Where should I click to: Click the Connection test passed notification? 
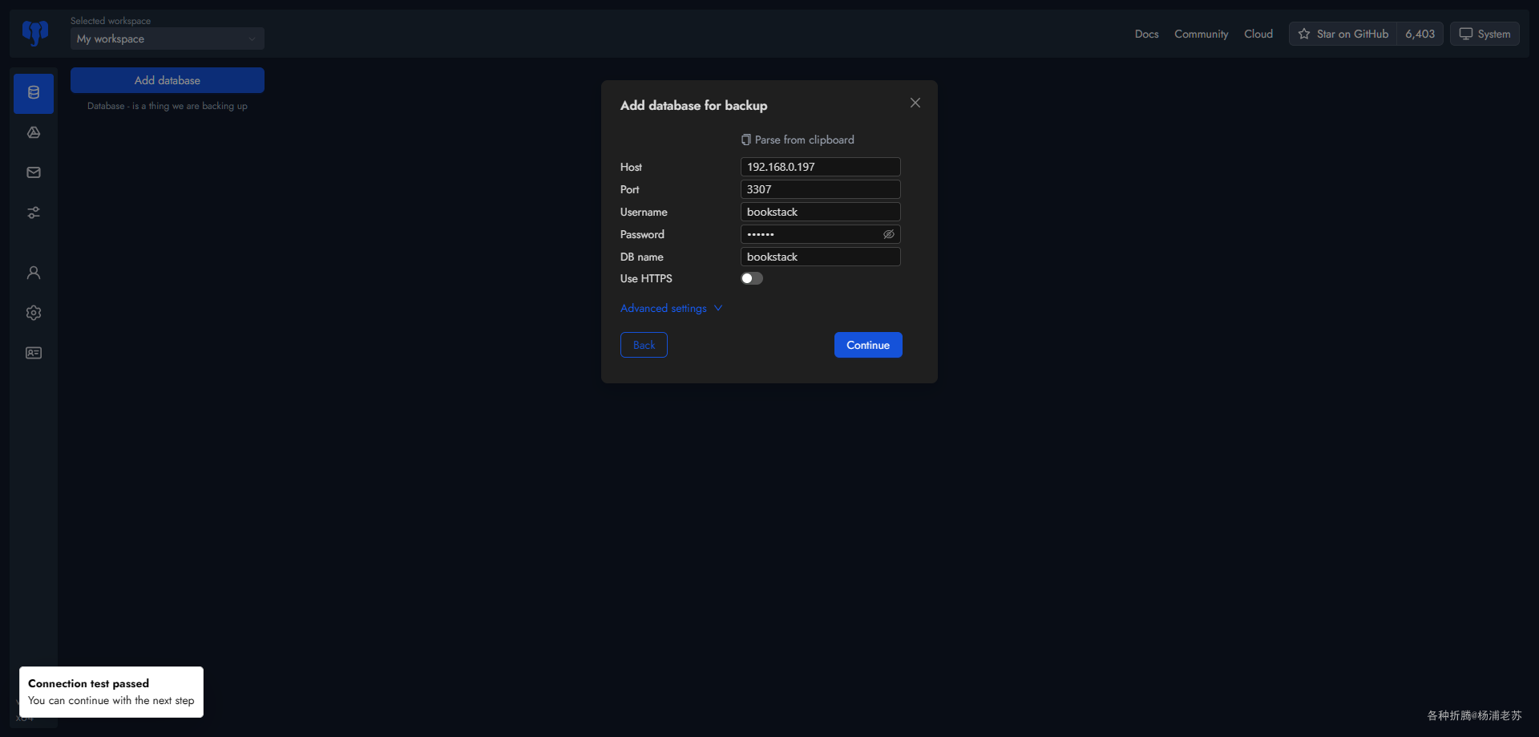pyautogui.click(x=111, y=692)
